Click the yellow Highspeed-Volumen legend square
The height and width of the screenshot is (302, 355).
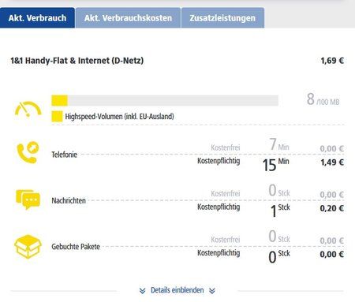[57, 117]
